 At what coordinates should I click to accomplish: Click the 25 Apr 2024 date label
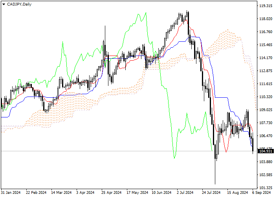(x=112, y=193)
